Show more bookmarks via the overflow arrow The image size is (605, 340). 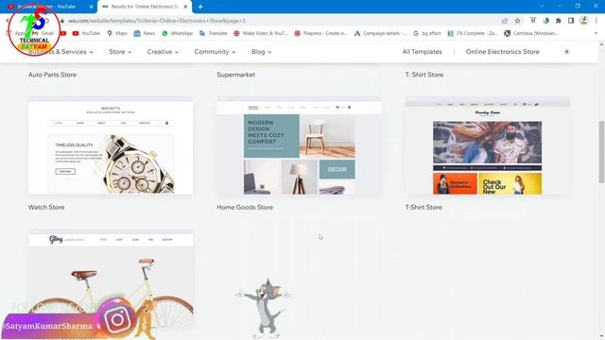596,34
